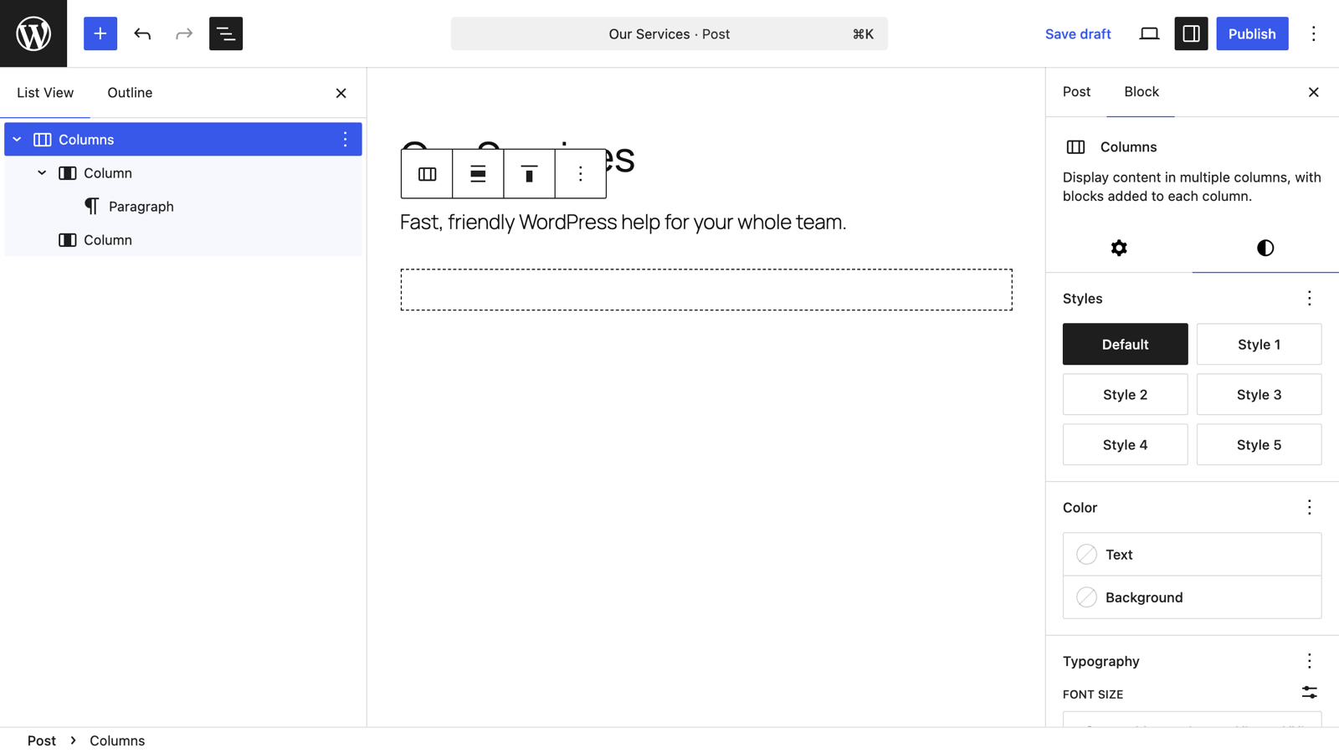Undo the last change
1339x753 pixels.
(x=142, y=33)
